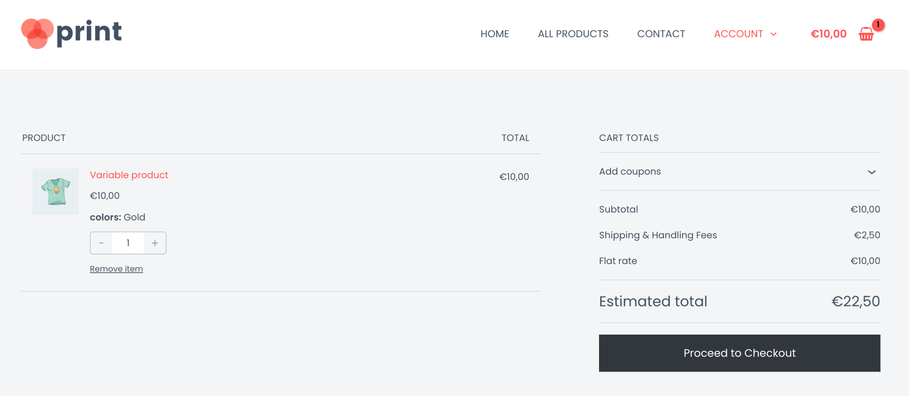Click the Account menu item
Screen dimensions: 909x396
(x=738, y=34)
